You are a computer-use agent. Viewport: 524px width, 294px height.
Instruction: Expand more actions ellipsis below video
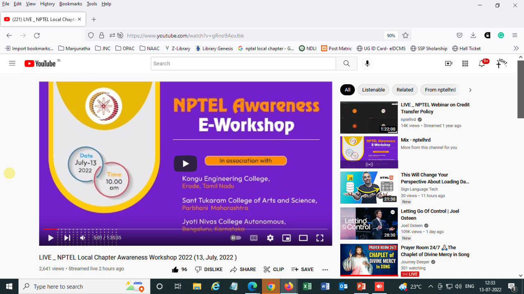[325, 269]
